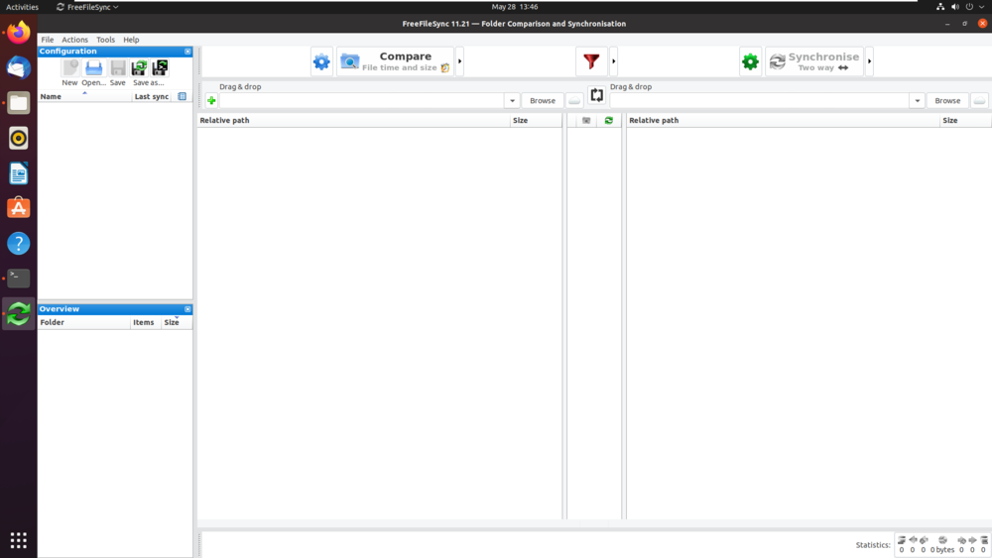Open a saved configuration file
Image resolution: width=992 pixels, height=558 pixels.
[x=93, y=72]
